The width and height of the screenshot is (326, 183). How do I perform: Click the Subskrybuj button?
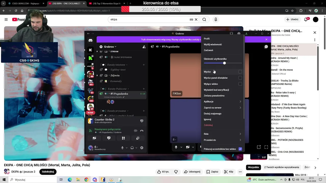(48, 172)
